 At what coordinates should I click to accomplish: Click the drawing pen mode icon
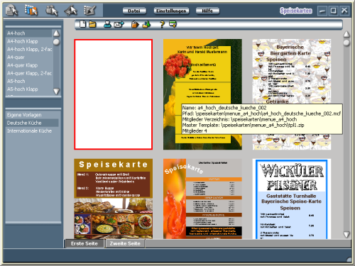90,11
